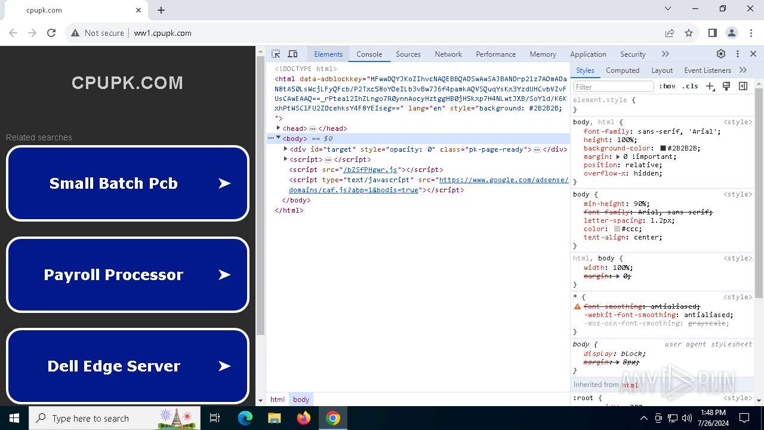The image size is (764, 430).
Task: Click the Windows taskbar search box
Action: click(x=114, y=418)
